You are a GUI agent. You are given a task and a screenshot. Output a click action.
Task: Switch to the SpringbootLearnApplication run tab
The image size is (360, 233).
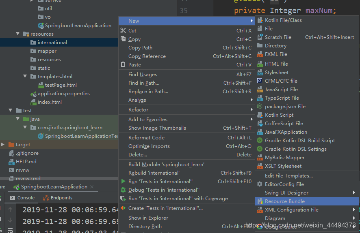54,187
